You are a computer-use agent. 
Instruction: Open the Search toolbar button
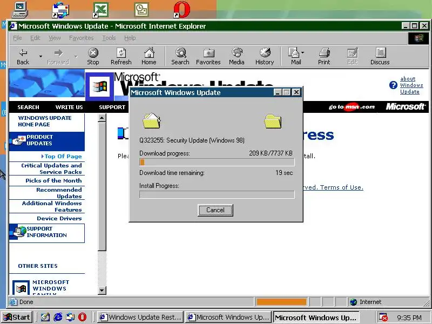click(180, 57)
